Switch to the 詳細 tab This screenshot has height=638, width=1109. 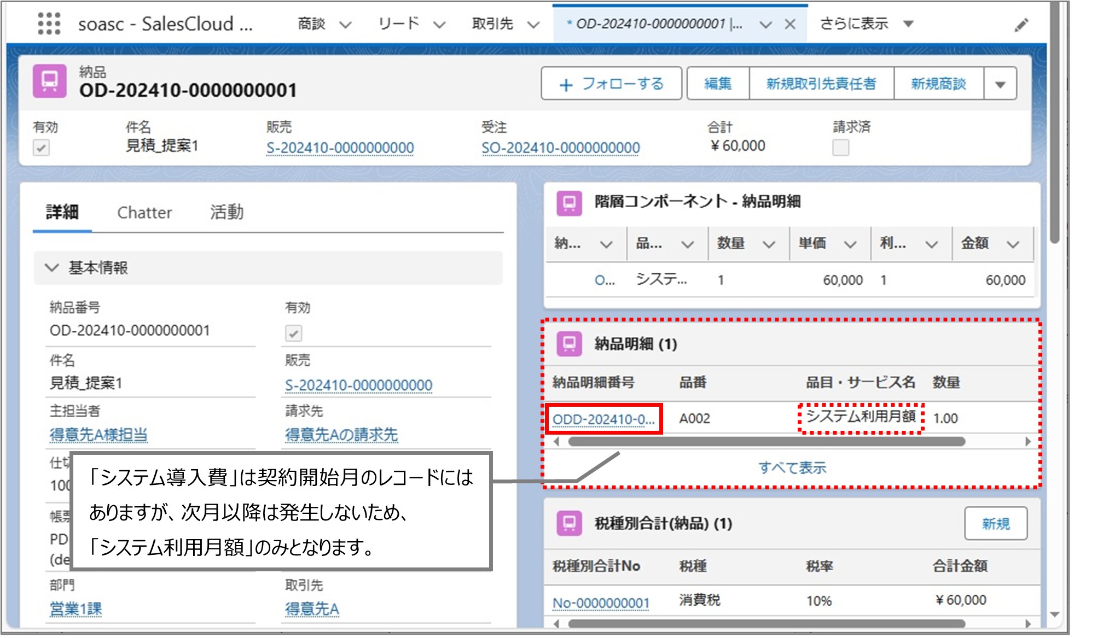coord(62,212)
